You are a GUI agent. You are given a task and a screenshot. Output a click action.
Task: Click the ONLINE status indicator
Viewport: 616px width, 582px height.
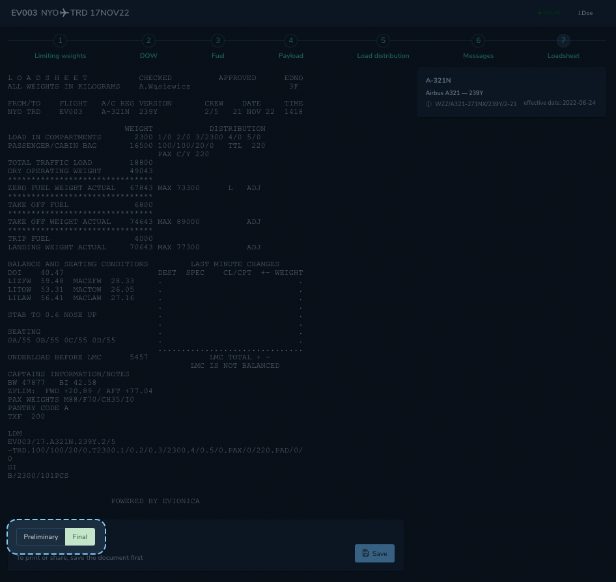coord(550,13)
